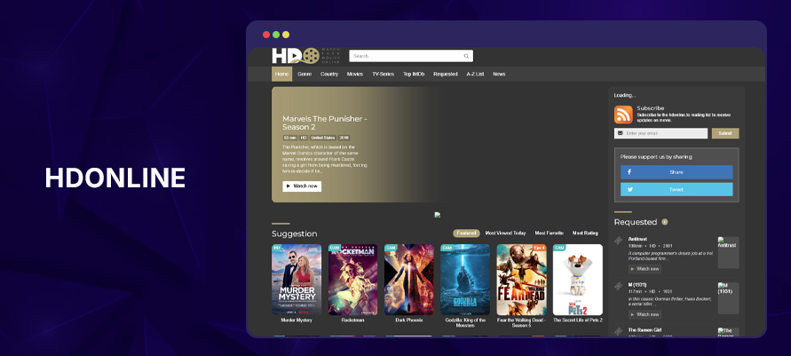Open The Secret Life of Pets 2 poster
This screenshot has width=791, height=356.
coord(578,280)
